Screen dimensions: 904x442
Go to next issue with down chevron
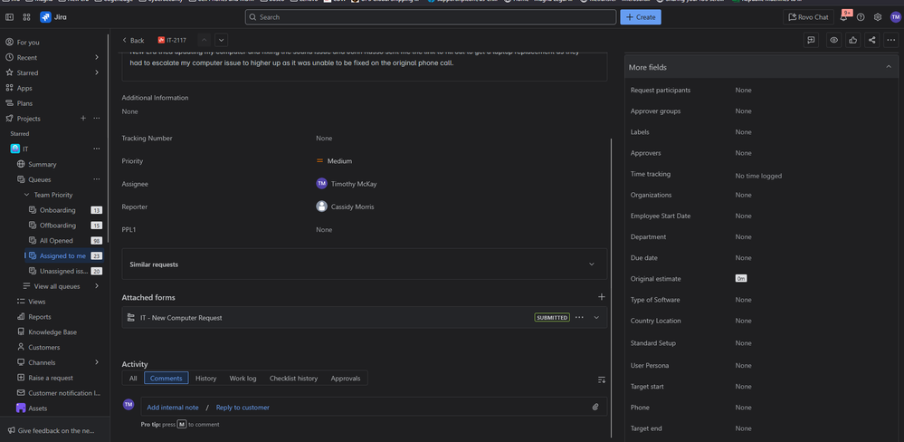click(x=222, y=41)
